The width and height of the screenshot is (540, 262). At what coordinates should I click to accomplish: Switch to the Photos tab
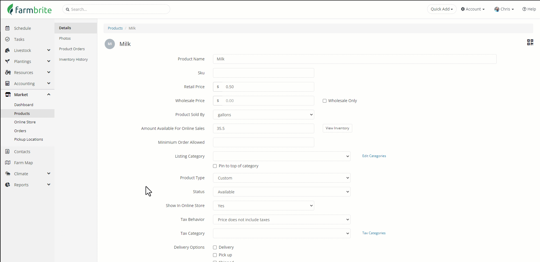pos(65,39)
